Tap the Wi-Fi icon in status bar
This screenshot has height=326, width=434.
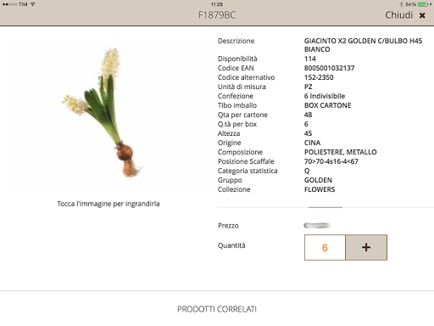click(x=33, y=4)
